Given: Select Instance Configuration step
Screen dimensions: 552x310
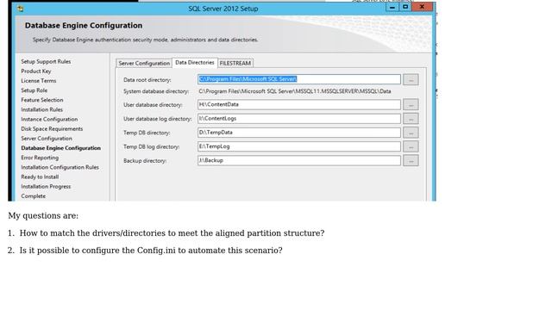Looking at the screenshot, I should coord(49,119).
